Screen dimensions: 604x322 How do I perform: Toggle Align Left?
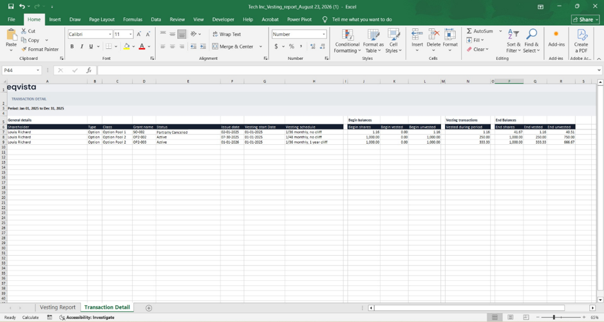point(163,46)
